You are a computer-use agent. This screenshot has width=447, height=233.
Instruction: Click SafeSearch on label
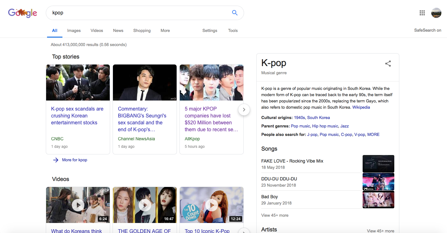428,30
